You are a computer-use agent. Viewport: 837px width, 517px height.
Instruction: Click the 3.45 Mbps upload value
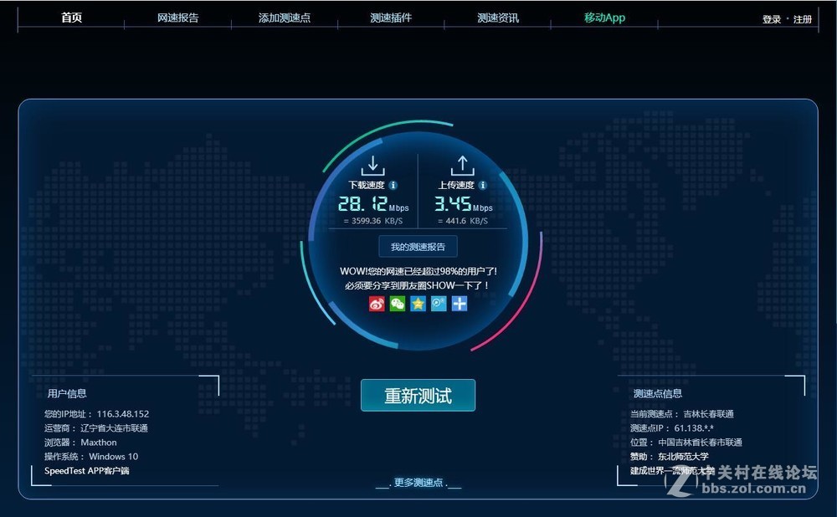463,204
